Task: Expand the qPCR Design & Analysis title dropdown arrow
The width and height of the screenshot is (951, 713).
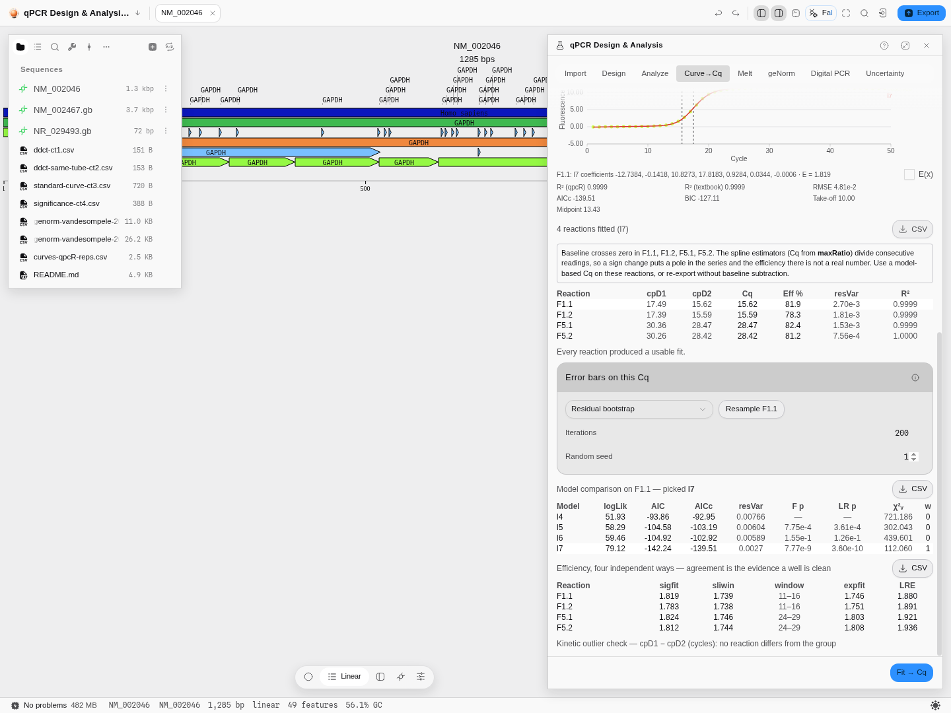Action: coord(137,13)
